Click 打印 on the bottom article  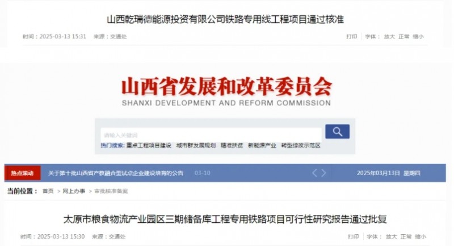click(x=353, y=236)
